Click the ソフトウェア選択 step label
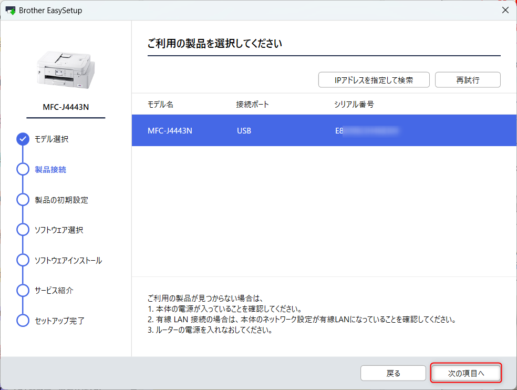517x390 pixels. pyautogui.click(x=59, y=230)
